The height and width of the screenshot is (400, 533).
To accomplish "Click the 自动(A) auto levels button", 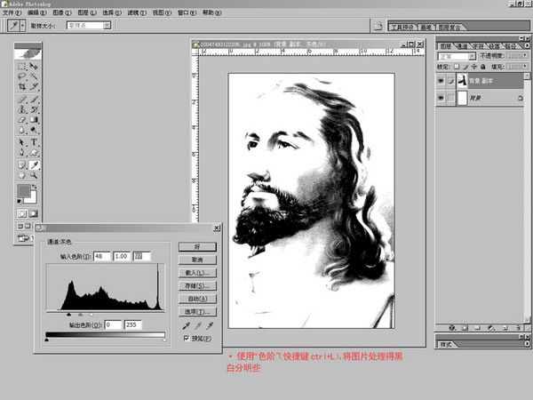I will point(195,299).
